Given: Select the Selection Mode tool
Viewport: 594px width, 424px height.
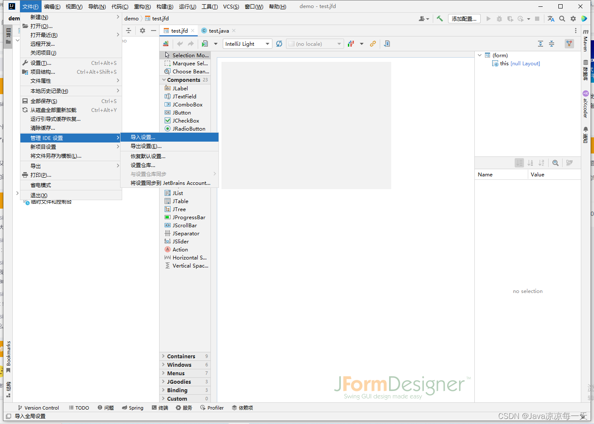Looking at the screenshot, I should pyautogui.click(x=185, y=55).
